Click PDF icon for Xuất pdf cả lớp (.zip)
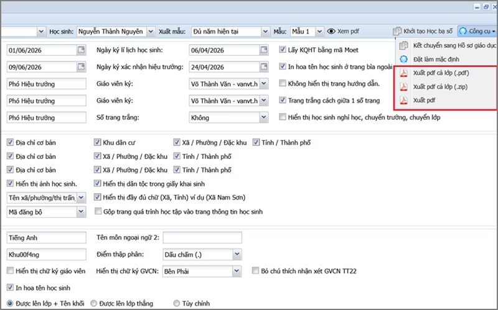498x310 pixels. click(x=403, y=86)
